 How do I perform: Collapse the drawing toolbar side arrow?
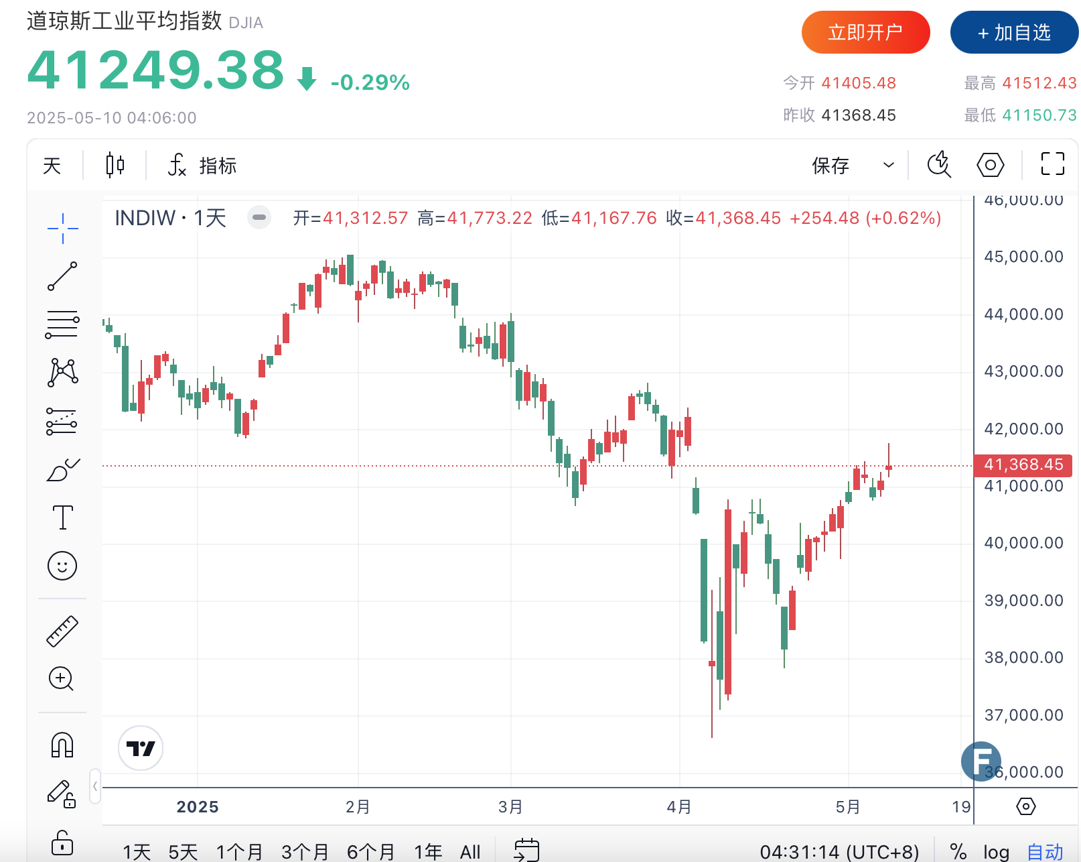95,786
